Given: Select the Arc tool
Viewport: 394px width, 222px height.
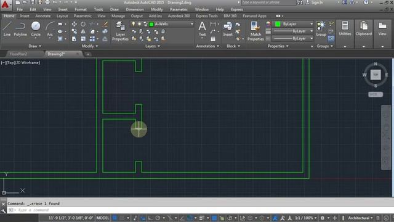Looking at the screenshot, I should coord(50,29).
